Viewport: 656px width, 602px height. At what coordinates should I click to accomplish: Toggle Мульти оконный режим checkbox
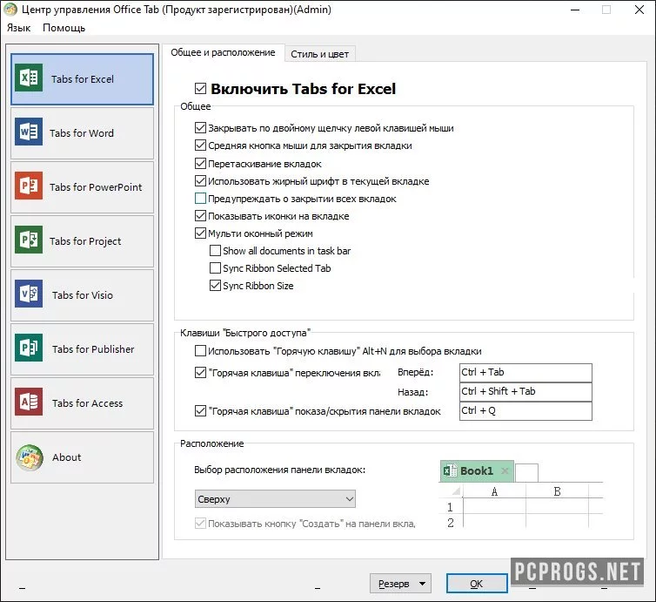[200, 233]
